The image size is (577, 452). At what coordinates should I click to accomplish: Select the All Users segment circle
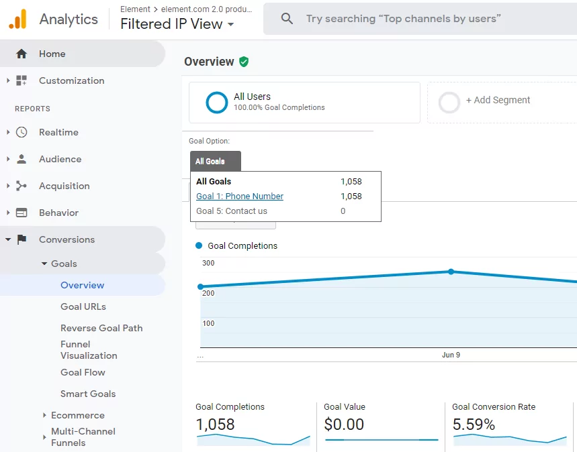point(217,103)
